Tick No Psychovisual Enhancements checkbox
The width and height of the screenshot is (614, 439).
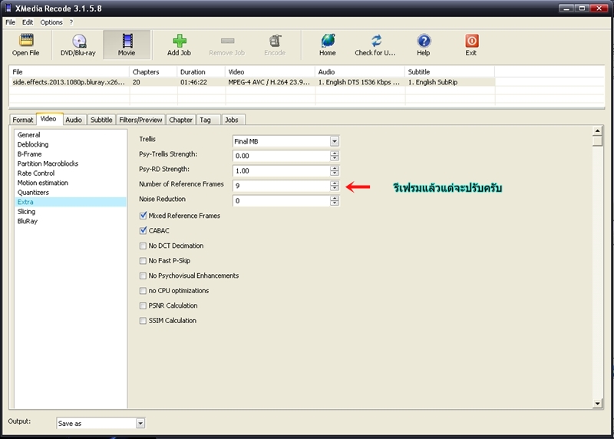click(143, 276)
